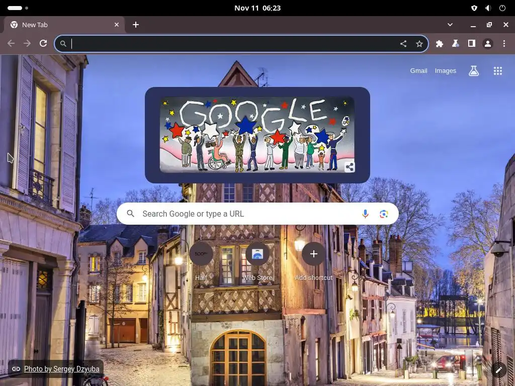Click the Search Google or type a URL box
Screen dimensions: 515x386
point(257,214)
